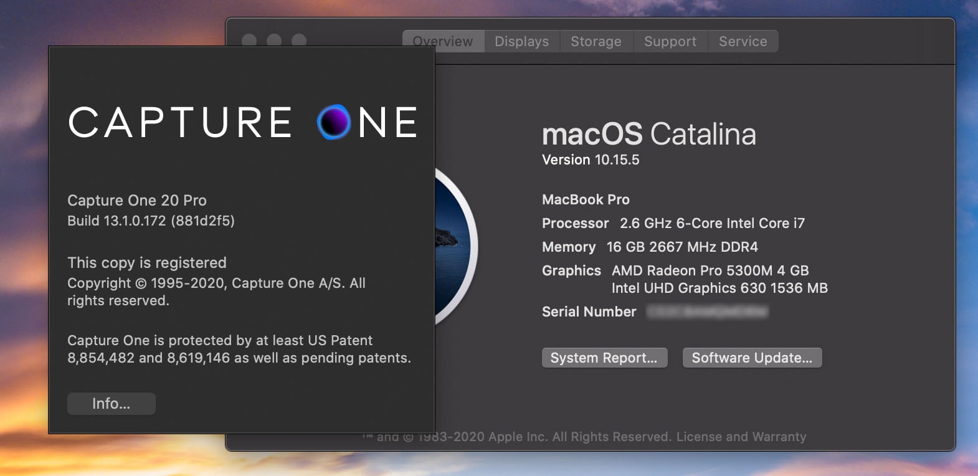978x476 pixels.
Task: Click the 'Version 10.15.5' text
Action: (591, 160)
